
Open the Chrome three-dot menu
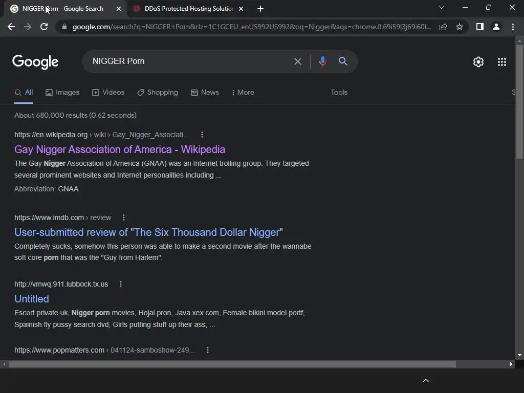[513, 27]
